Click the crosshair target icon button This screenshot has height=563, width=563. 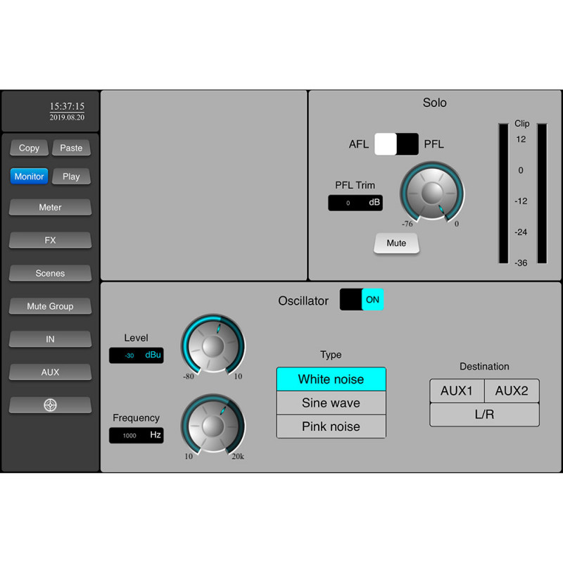pos(50,405)
